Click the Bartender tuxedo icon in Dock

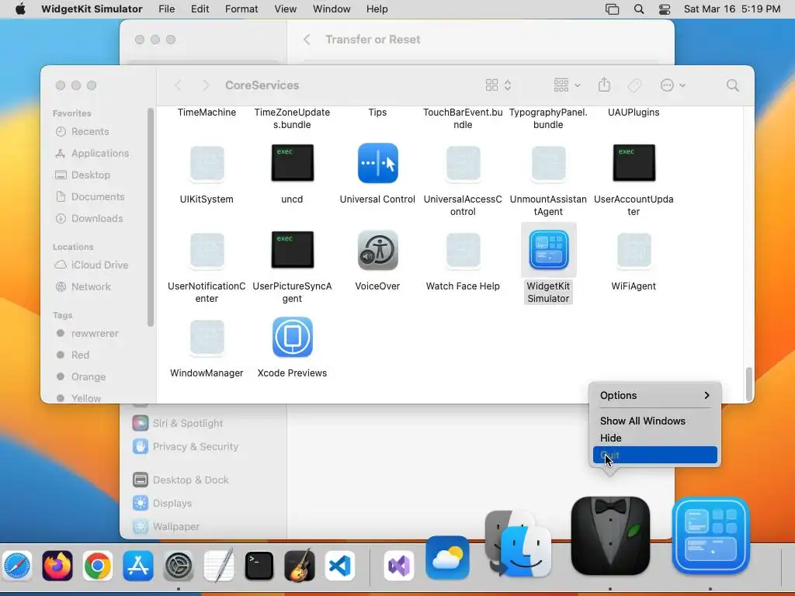[x=610, y=535]
